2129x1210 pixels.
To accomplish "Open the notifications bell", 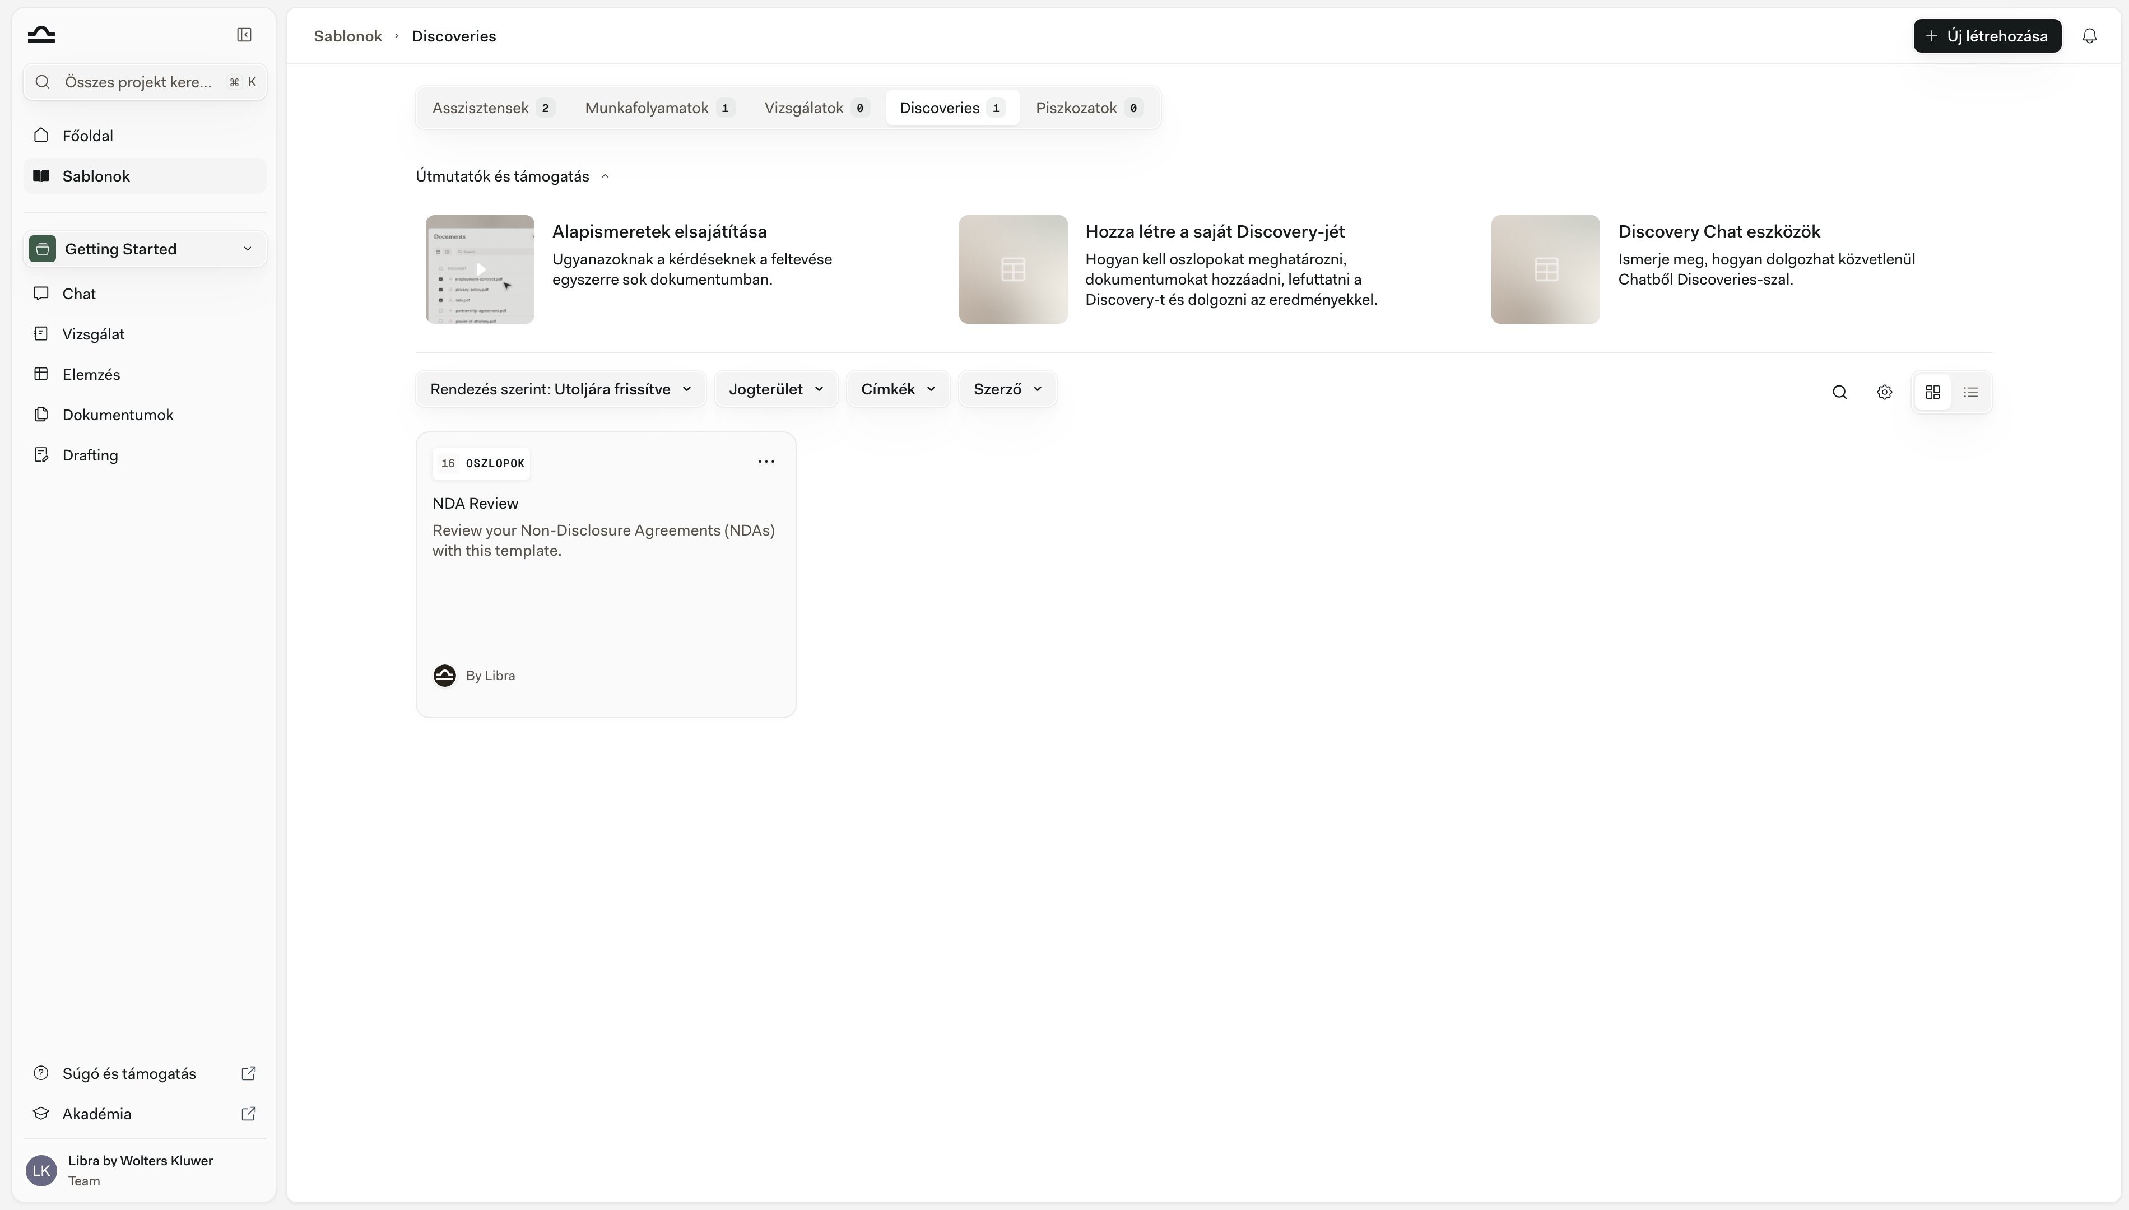I will coord(2089,36).
